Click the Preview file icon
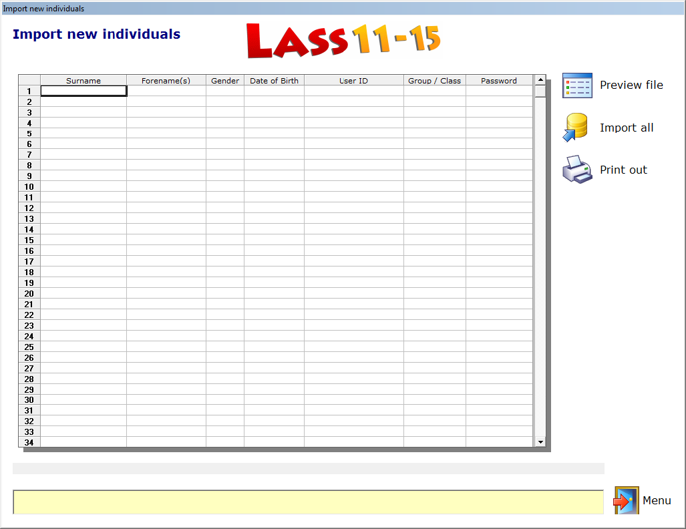 click(577, 85)
